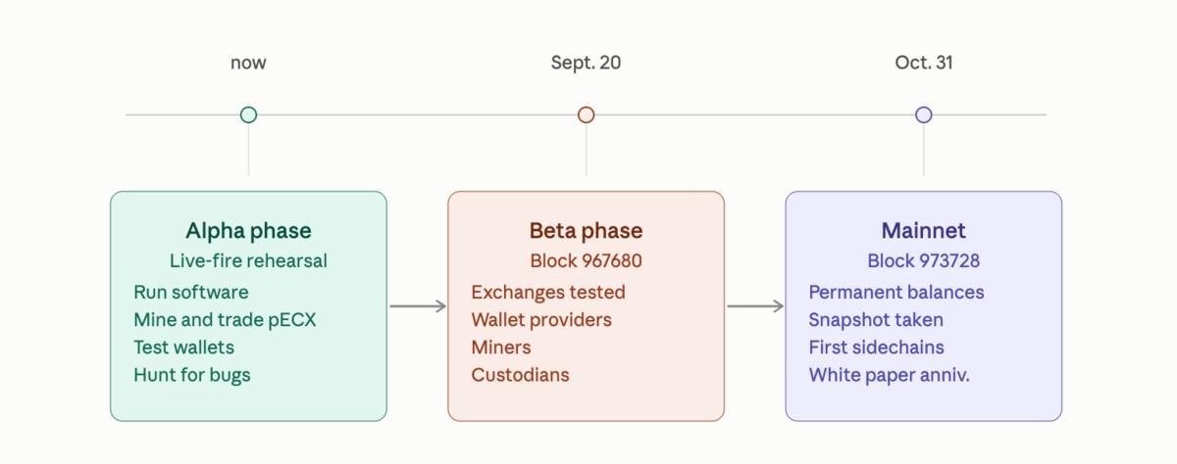Open the Beta phase heading
This screenshot has height=464, width=1177.
click(x=586, y=231)
